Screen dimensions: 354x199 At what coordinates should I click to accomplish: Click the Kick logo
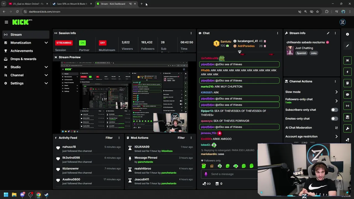pyautogui.click(x=22, y=22)
